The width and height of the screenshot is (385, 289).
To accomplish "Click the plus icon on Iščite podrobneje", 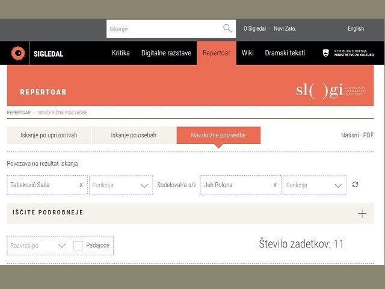I will (362, 213).
